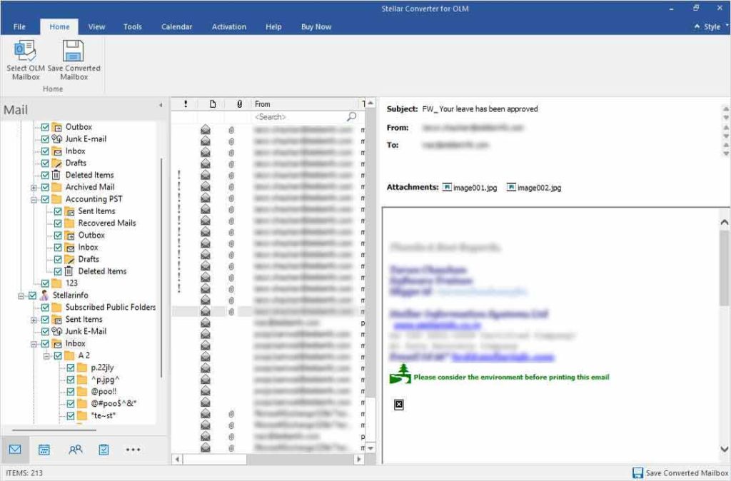731x481 pixels.
Task: Open the Activation tab
Action: 229,26
